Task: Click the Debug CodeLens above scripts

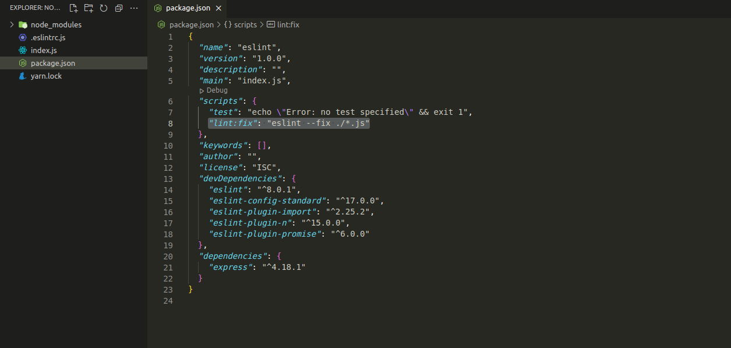Action: 214,90
